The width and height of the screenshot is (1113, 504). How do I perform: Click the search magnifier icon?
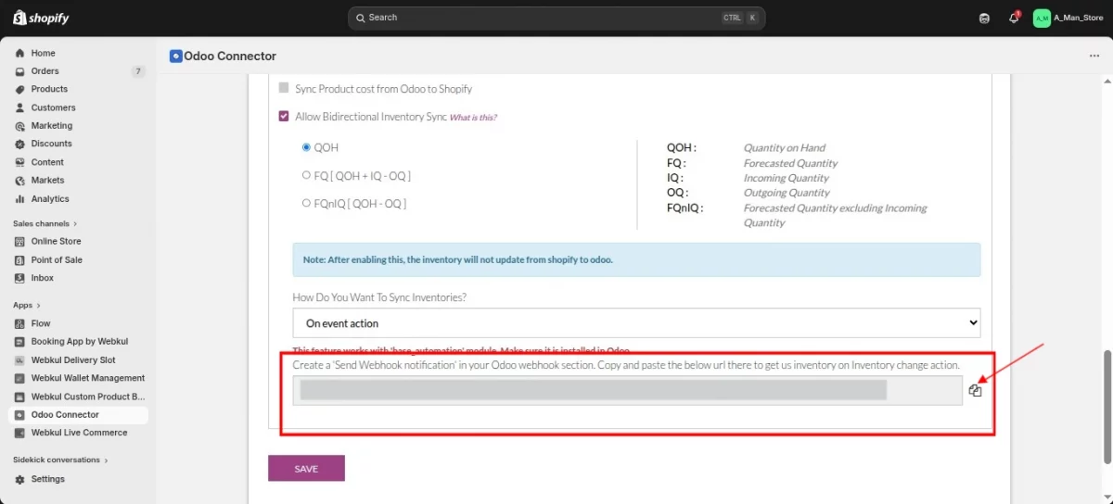pyautogui.click(x=360, y=18)
